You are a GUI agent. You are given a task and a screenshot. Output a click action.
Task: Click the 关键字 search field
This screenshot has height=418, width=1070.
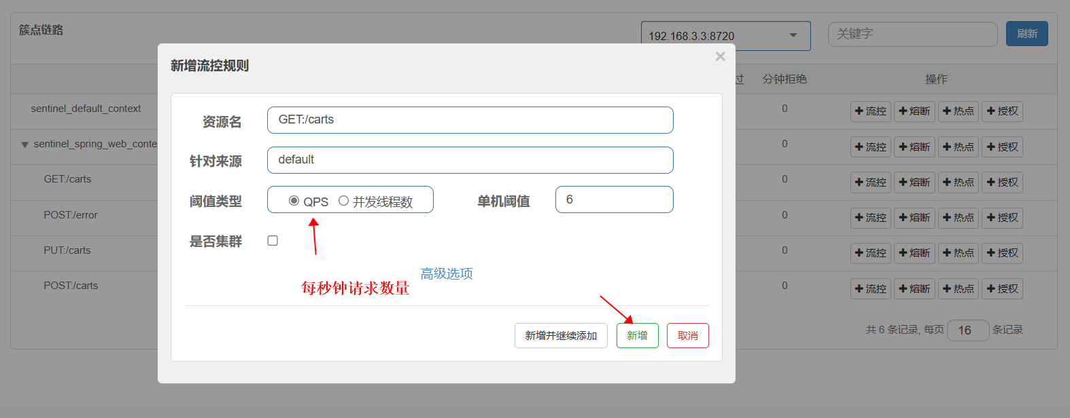912,34
